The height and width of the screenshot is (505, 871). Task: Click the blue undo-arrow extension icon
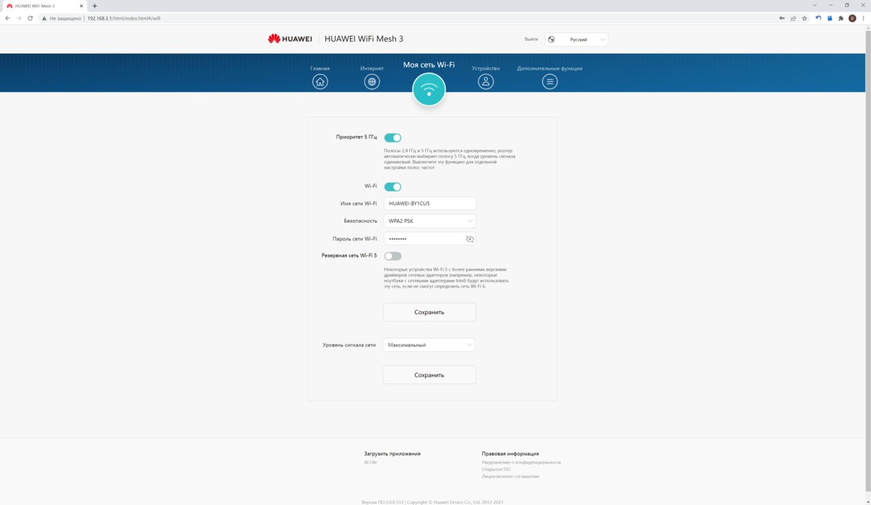[818, 18]
